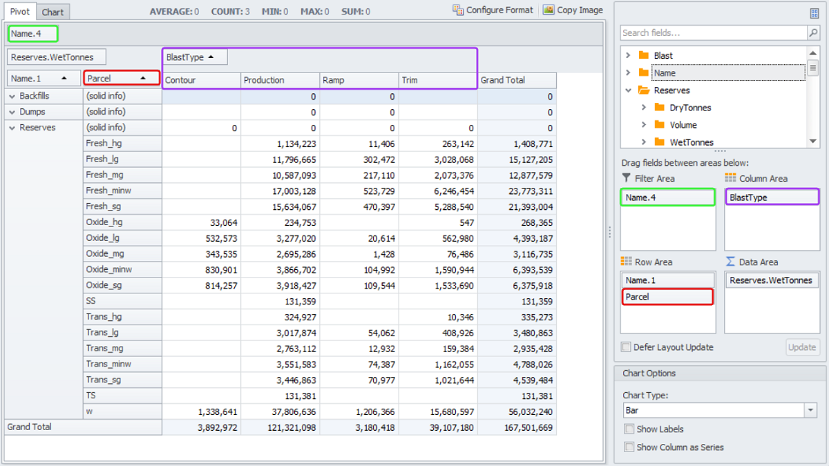Screen dimensions: 829x466
Task: Enable Defer Layout Update checkbox
Action: (x=626, y=347)
